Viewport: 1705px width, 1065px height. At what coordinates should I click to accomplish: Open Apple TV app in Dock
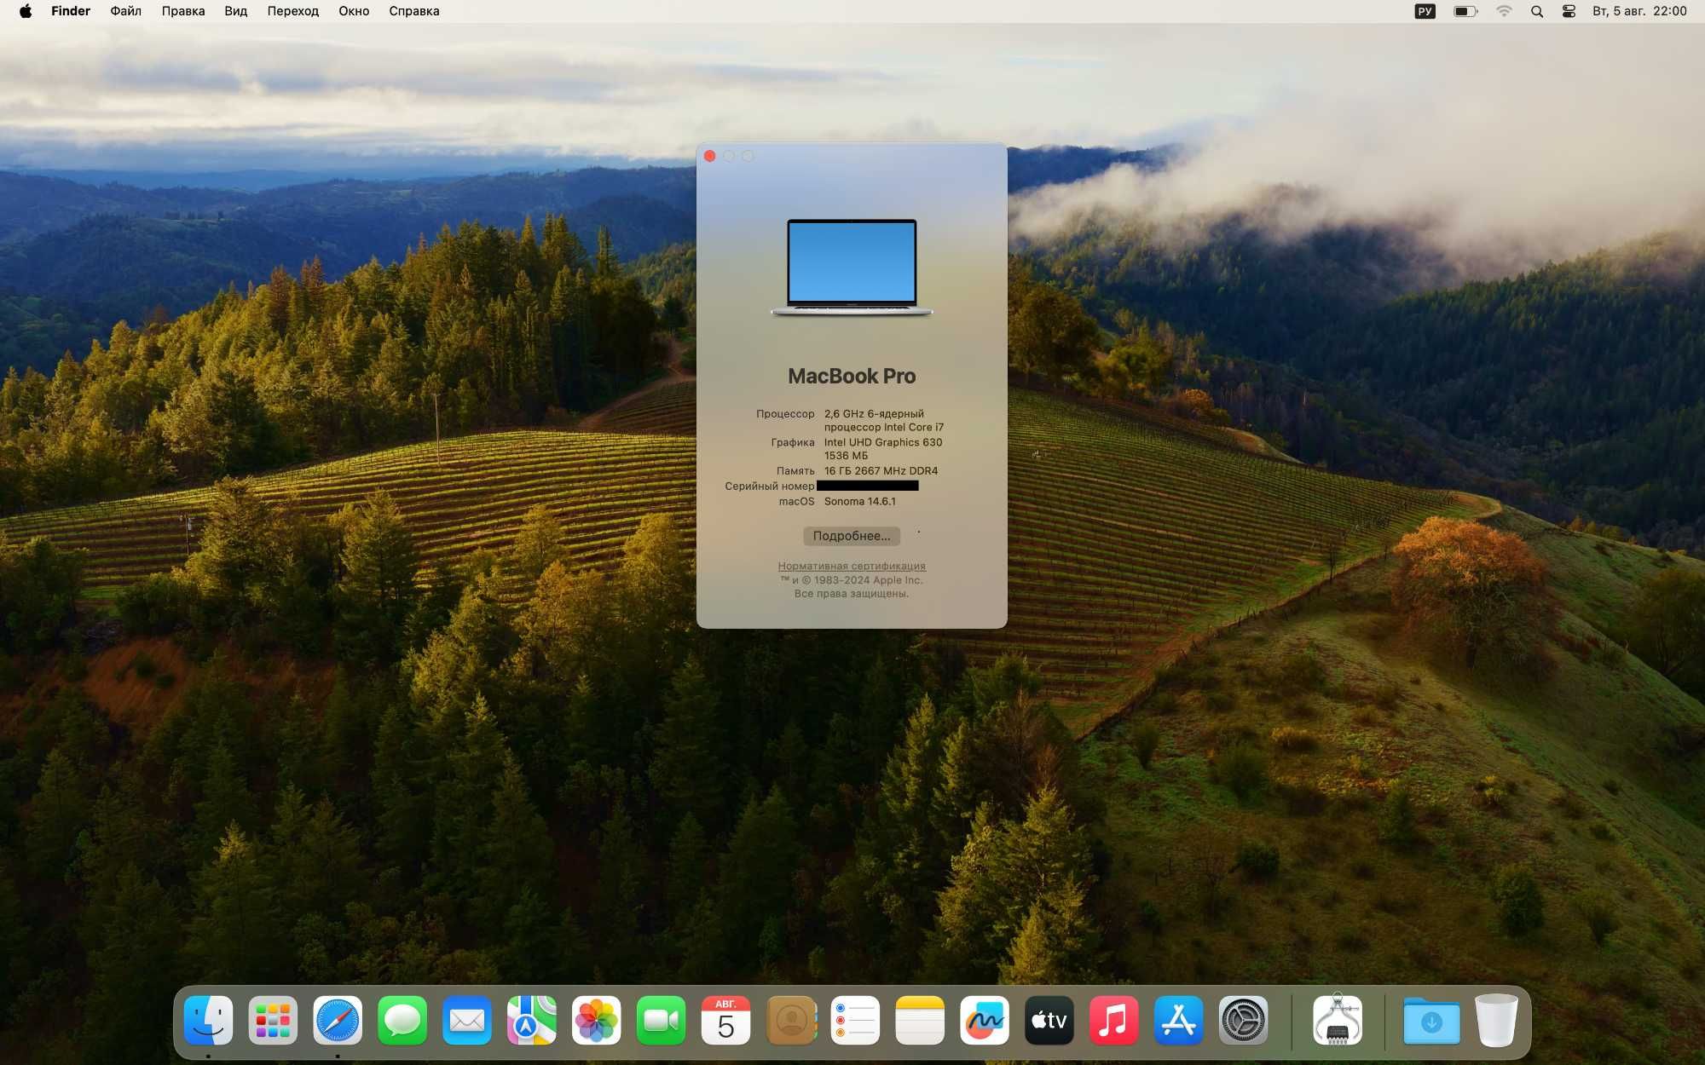tap(1049, 1020)
